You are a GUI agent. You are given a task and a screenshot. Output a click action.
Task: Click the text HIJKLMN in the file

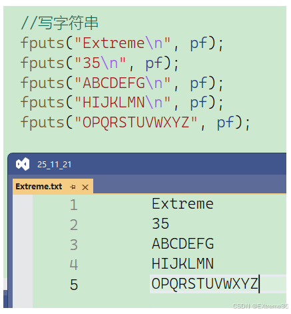click(182, 263)
